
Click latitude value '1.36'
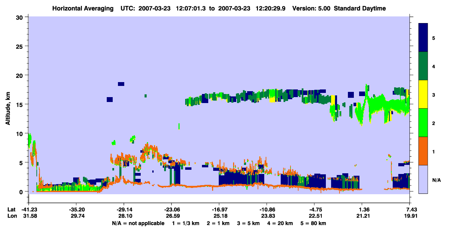362,210
